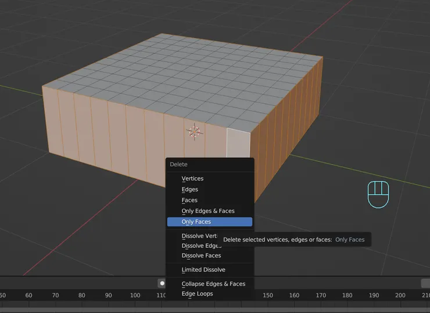Select Dissolve Vertices from the menu

coord(199,236)
